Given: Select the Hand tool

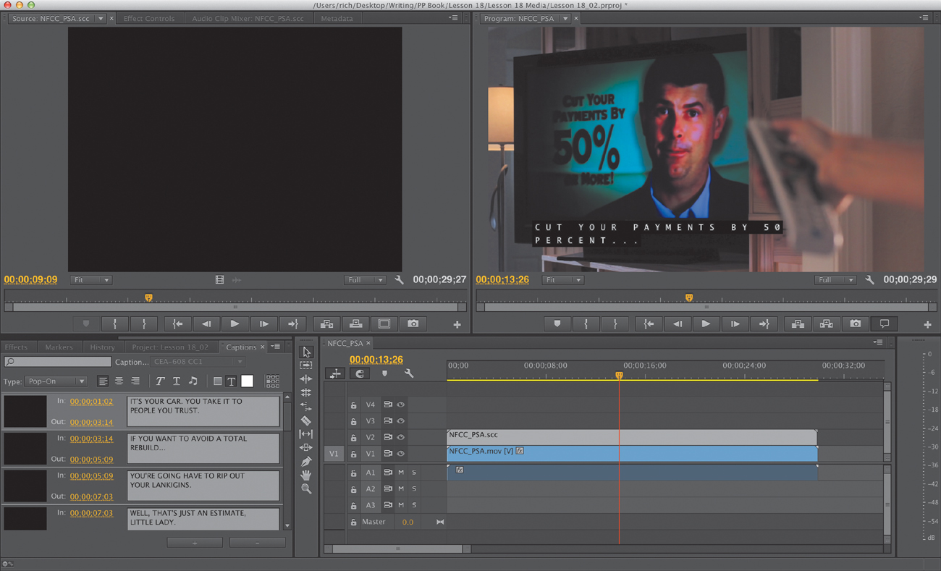Looking at the screenshot, I should pos(306,475).
